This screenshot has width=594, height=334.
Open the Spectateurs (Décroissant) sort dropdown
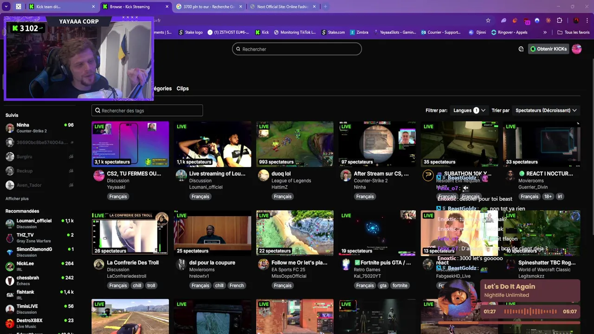[x=546, y=110]
